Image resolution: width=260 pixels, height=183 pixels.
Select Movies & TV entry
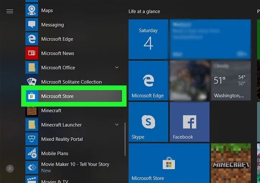[55, 181]
